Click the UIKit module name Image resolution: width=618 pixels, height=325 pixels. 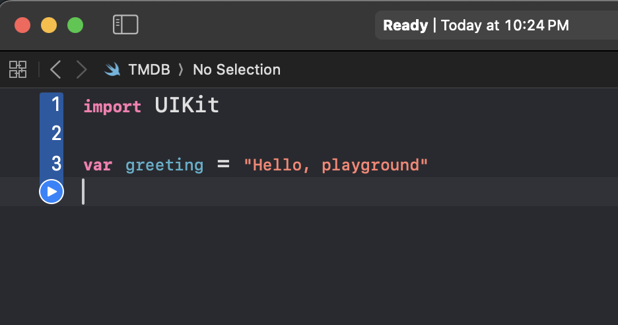[x=187, y=105]
